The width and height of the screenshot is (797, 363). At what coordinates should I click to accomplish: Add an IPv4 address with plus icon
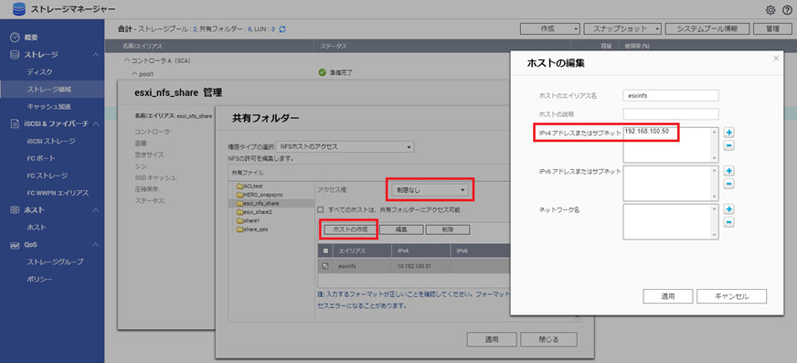728,133
